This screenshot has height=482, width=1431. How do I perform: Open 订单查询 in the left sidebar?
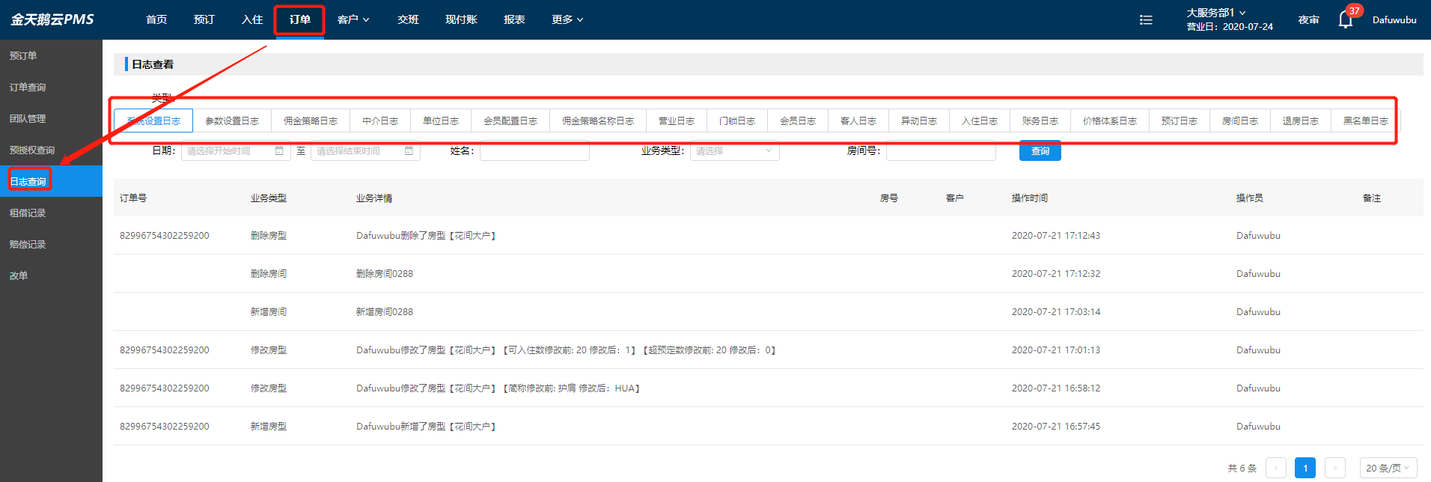[28, 88]
